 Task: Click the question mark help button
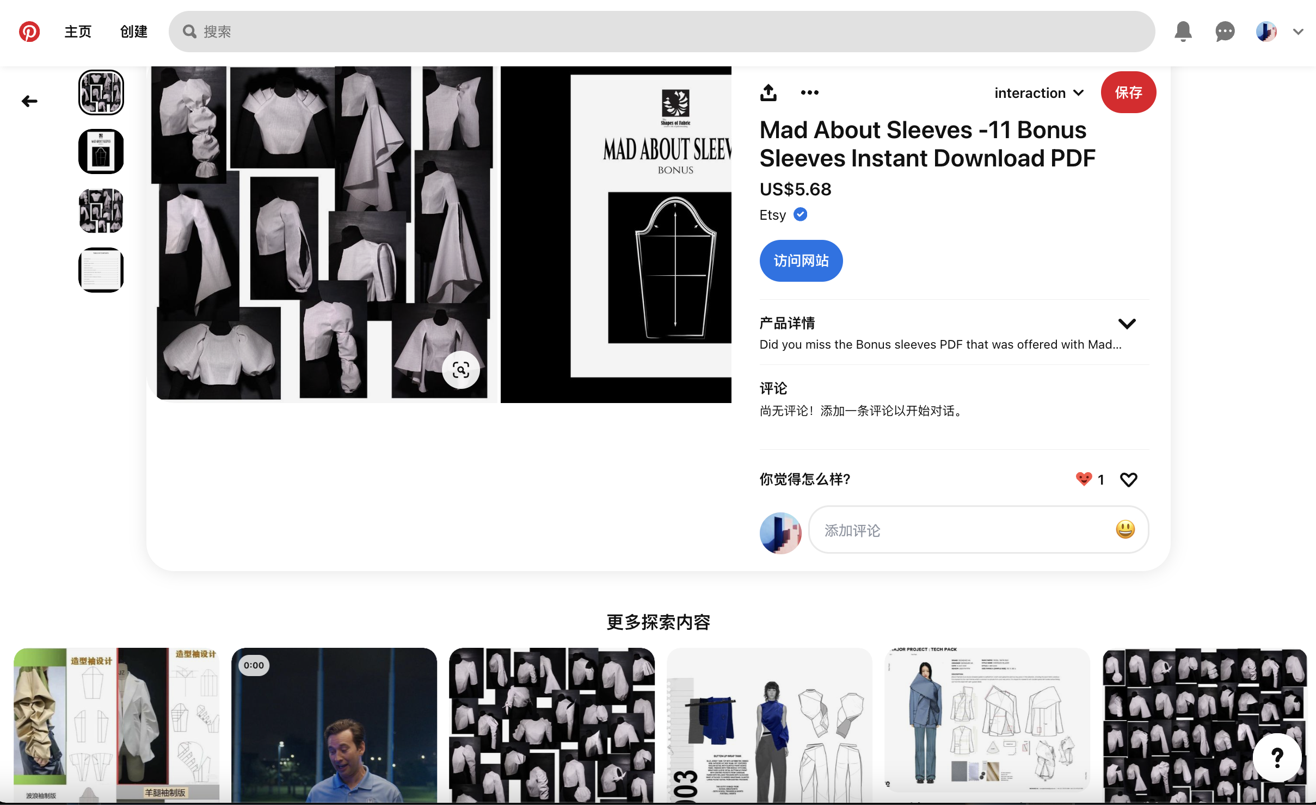click(1277, 757)
